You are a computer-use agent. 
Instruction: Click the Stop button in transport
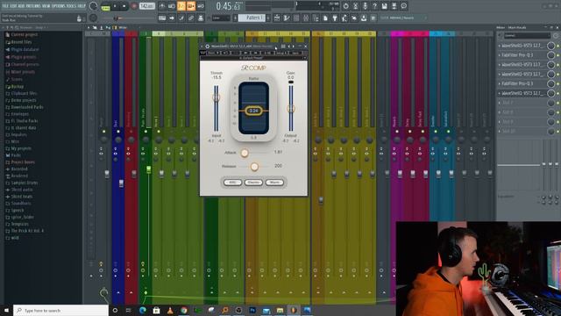click(124, 6)
